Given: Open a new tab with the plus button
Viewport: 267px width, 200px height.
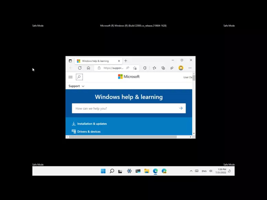Looking at the screenshot, I should pyautogui.click(x=126, y=61).
